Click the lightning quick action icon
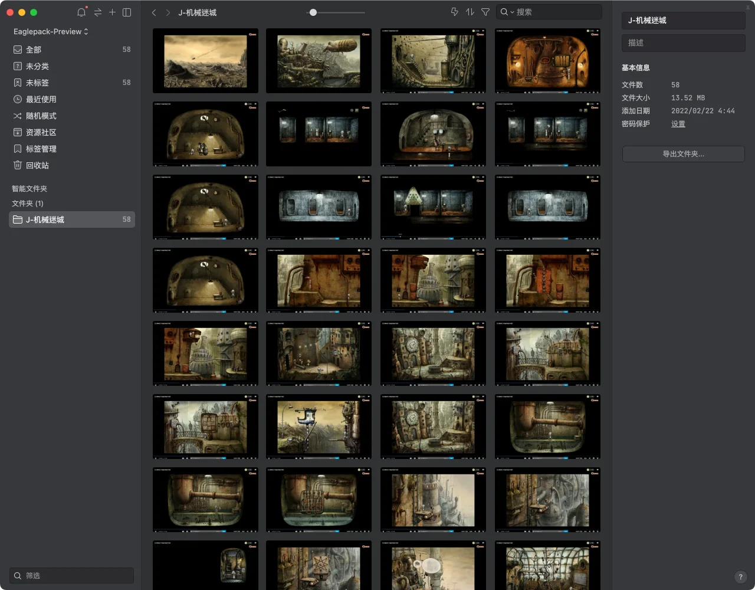 [x=454, y=12]
